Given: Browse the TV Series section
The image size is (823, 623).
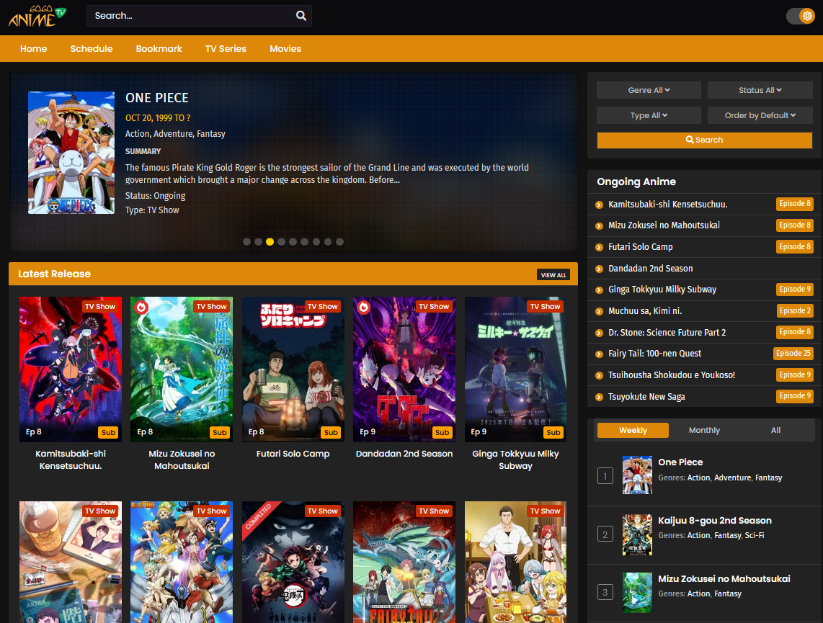Looking at the screenshot, I should tap(226, 49).
